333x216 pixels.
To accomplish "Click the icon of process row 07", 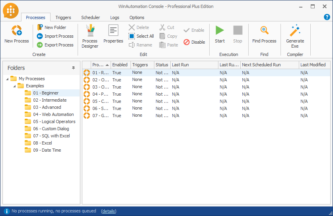I will point(87,116).
